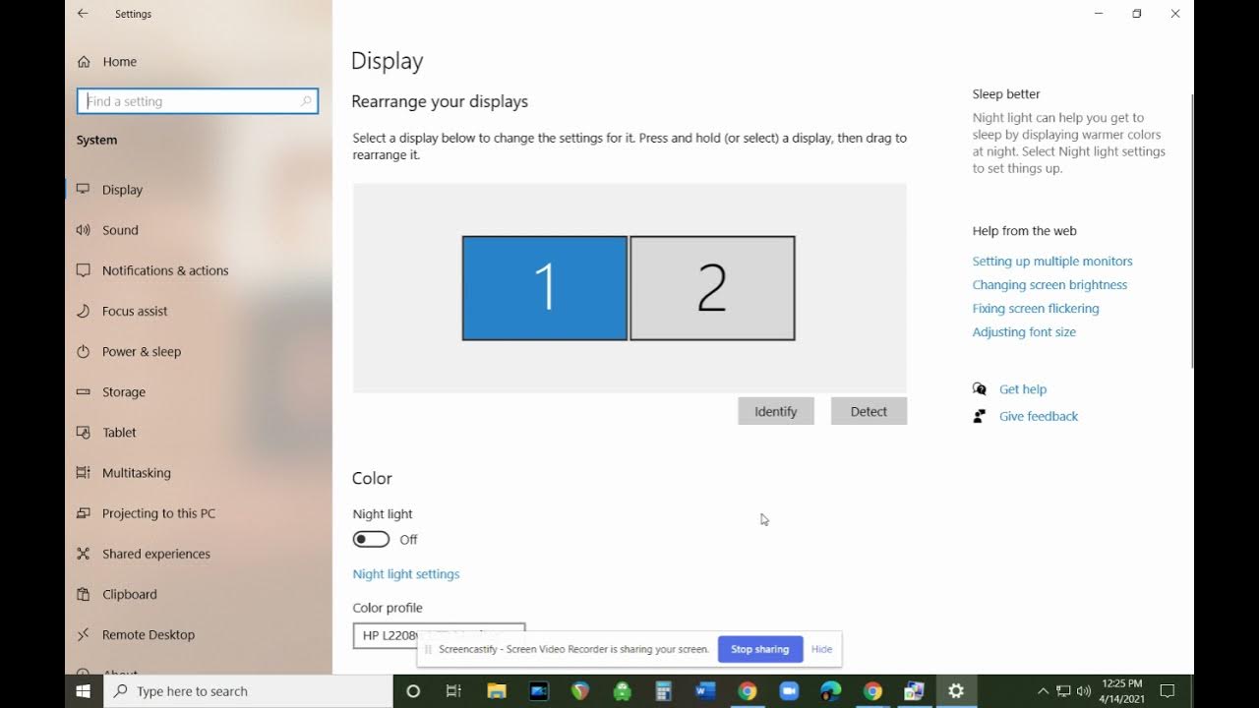Open Notifications & actions settings
1259x708 pixels.
click(165, 270)
